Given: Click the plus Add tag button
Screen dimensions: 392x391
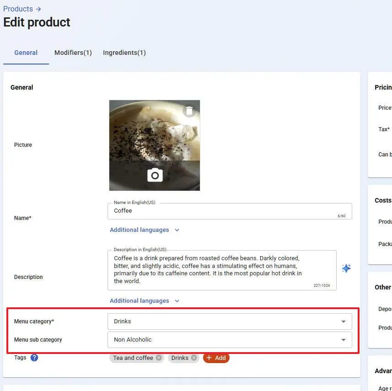Looking at the screenshot, I should (216, 358).
